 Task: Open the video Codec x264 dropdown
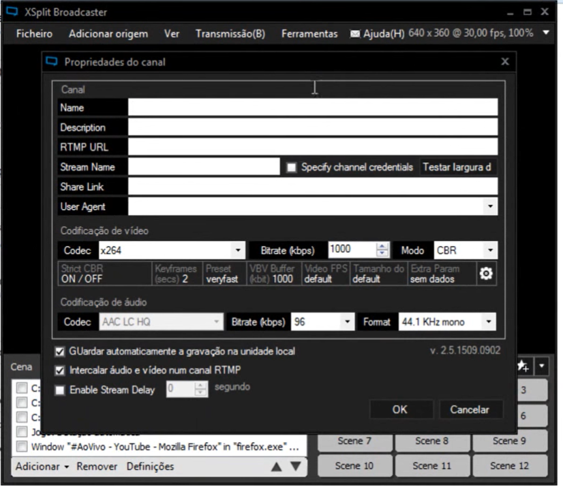coord(238,250)
